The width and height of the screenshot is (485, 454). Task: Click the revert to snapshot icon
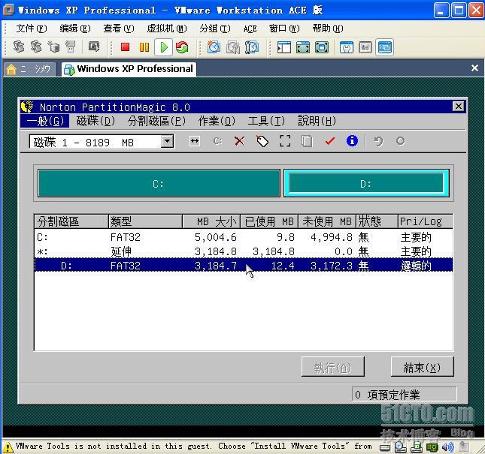pyautogui.click(x=233, y=47)
